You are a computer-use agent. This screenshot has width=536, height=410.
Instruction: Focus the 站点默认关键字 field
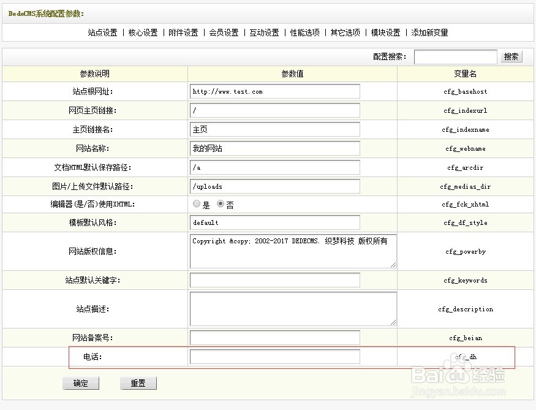(275, 280)
